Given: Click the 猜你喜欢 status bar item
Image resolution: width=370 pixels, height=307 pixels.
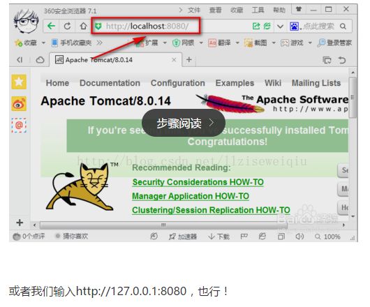Looking at the screenshot, I should [71, 236].
